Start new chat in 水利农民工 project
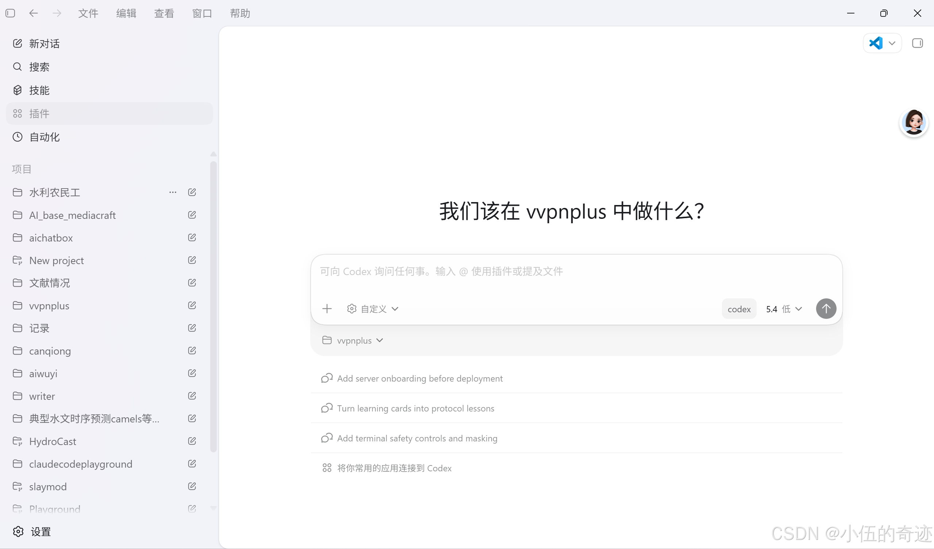Image resolution: width=934 pixels, height=549 pixels. click(x=192, y=192)
